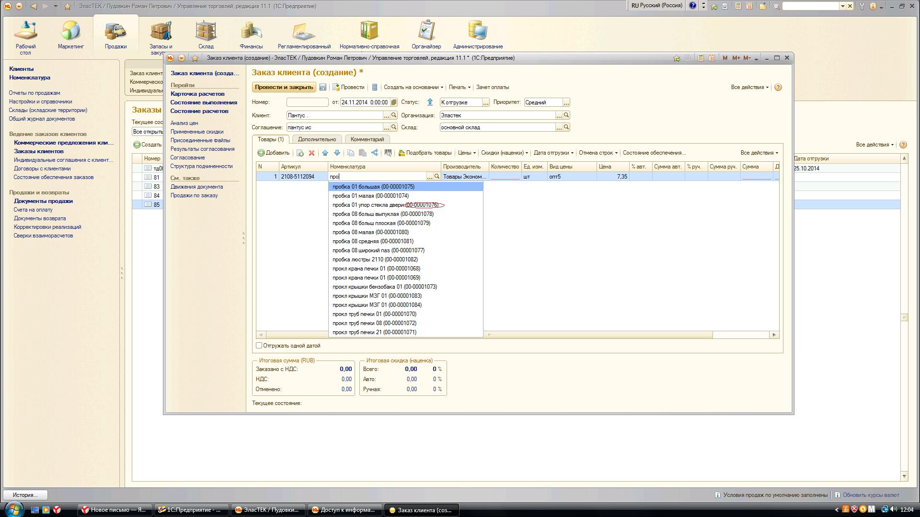Move row down with blue arrow
This screenshot has height=517, width=920.
coord(337,153)
